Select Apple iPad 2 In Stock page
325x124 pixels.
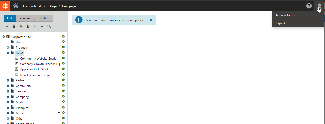coord(34,69)
